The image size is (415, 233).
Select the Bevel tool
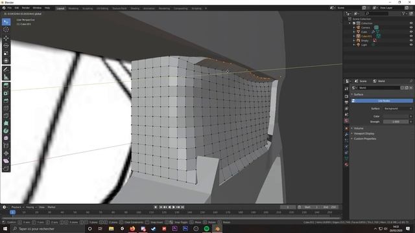point(6,101)
